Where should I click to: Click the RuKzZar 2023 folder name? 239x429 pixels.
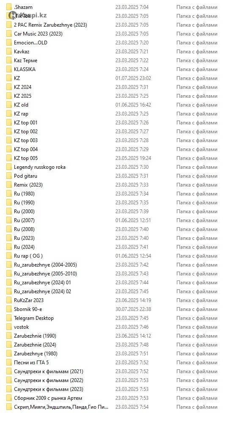[x=29, y=300]
